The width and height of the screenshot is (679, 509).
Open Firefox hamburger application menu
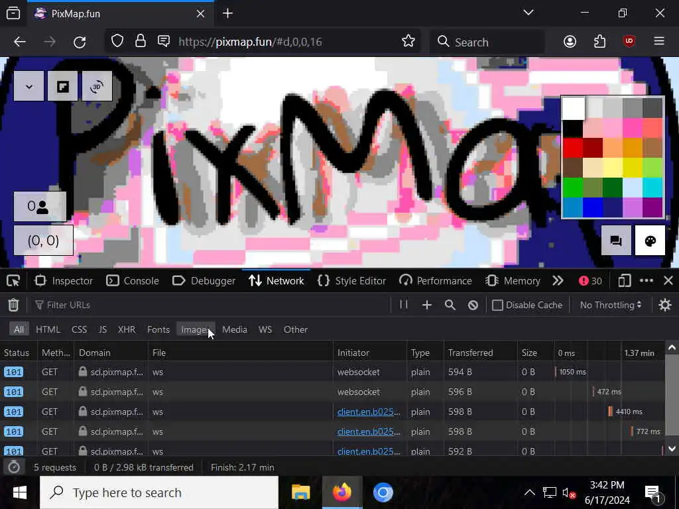coord(659,42)
